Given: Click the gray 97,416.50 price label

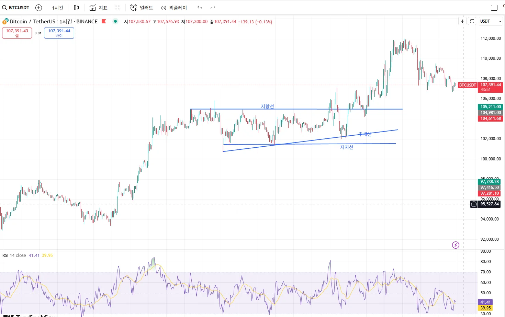Looking at the screenshot, I should [x=489, y=188].
